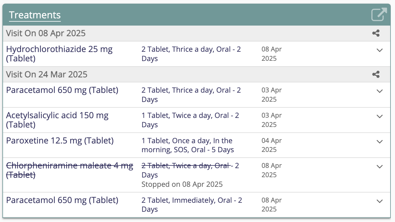Expand chevron for Paracetamol dated 03 Apr 2025
395x222 pixels.
pos(380,91)
